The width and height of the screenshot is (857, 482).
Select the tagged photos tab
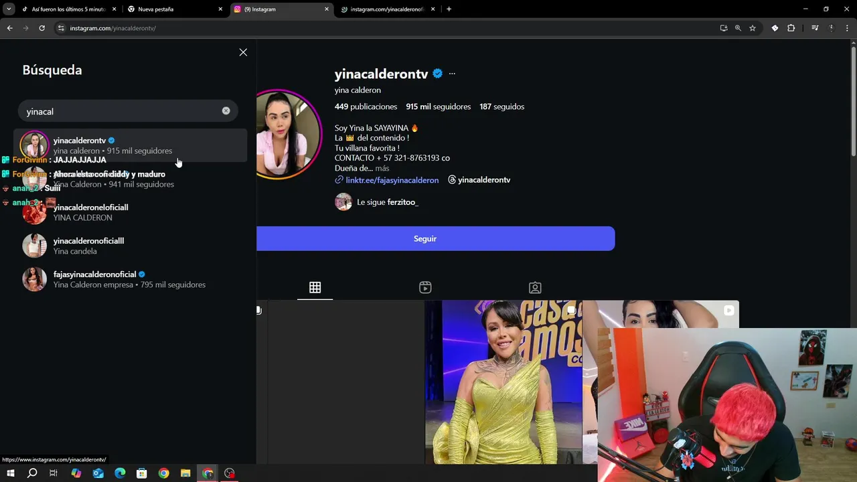[x=535, y=287]
